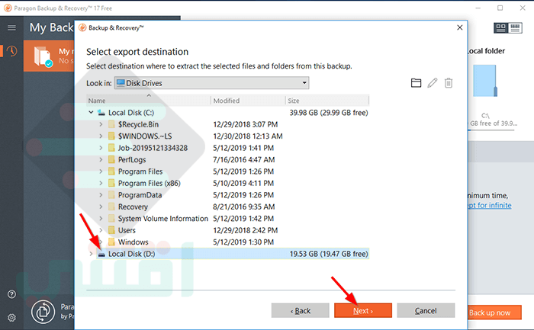The width and height of the screenshot is (534, 330).
Task: Click the Local Disk (D:) drive icon
Action: [x=101, y=254]
